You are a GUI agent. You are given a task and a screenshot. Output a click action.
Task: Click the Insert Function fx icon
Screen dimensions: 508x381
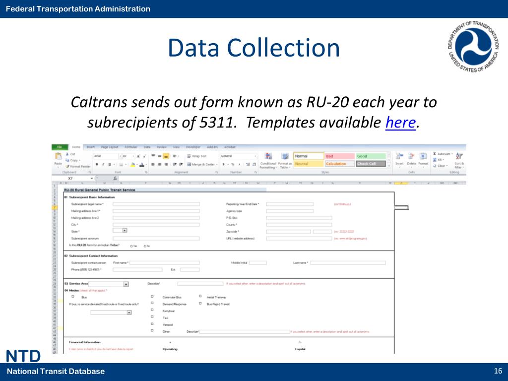click(x=115, y=178)
